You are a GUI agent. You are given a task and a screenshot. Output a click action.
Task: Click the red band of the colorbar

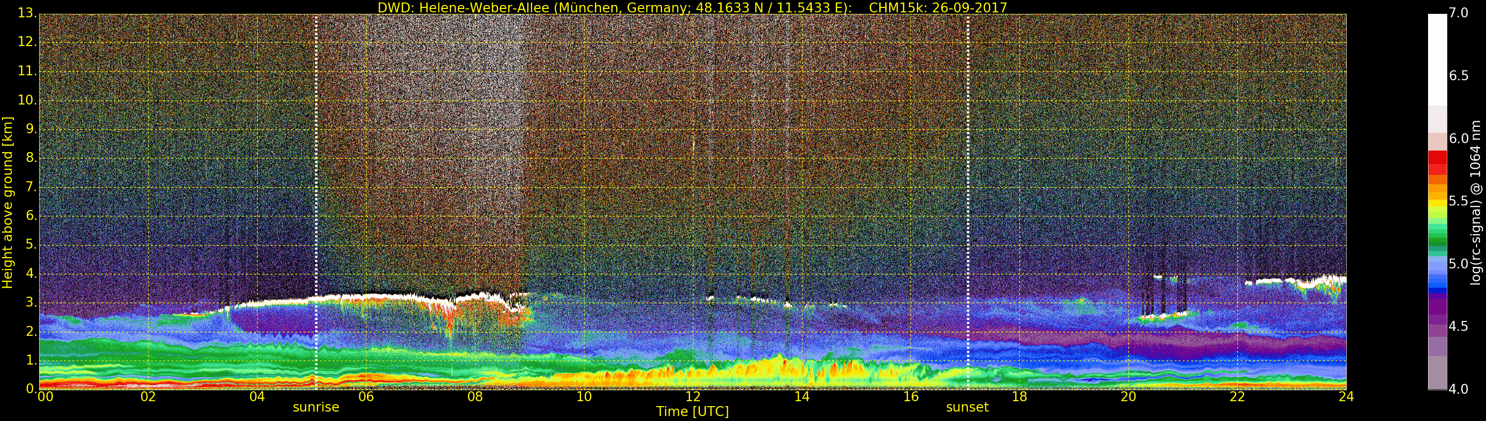click(x=1437, y=162)
